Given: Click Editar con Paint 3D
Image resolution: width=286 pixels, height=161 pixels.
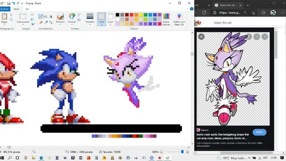Looking at the screenshot, I should coord(179,19).
